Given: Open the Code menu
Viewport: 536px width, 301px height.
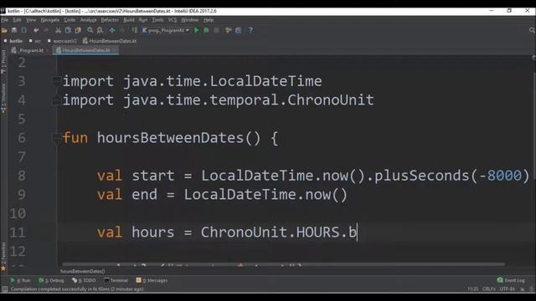Looking at the screenshot, I should 70,20.
